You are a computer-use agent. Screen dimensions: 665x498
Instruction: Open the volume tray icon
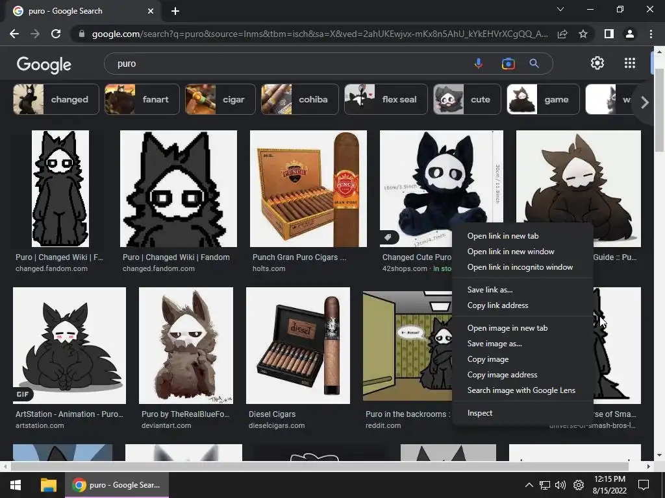click(x=560, y=485)
